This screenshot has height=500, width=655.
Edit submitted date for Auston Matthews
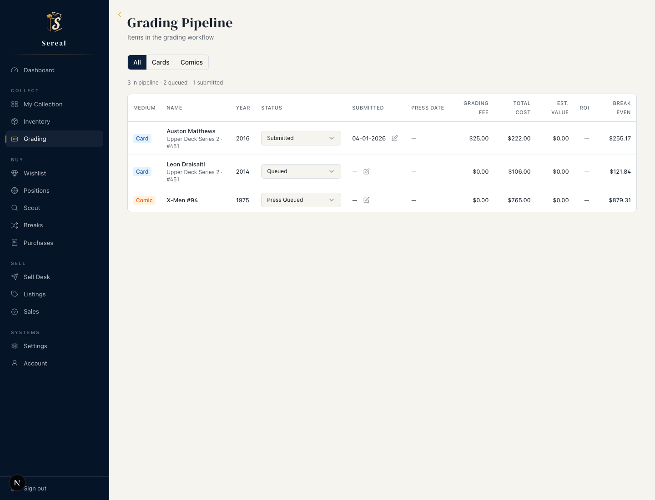tap(395, 138)
